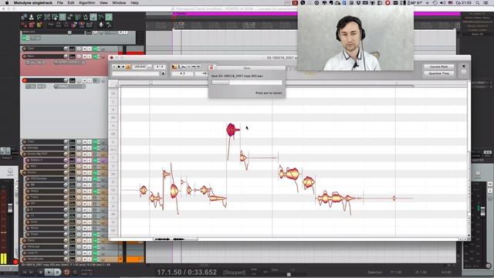Viewport: 494px width, 278px height.
Task: Click REAPER's Stop transport button
Action: (x=40, y=272)
